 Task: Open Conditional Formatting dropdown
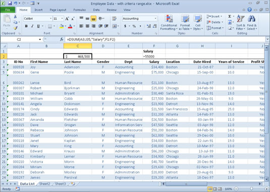(x=169, y=23)
